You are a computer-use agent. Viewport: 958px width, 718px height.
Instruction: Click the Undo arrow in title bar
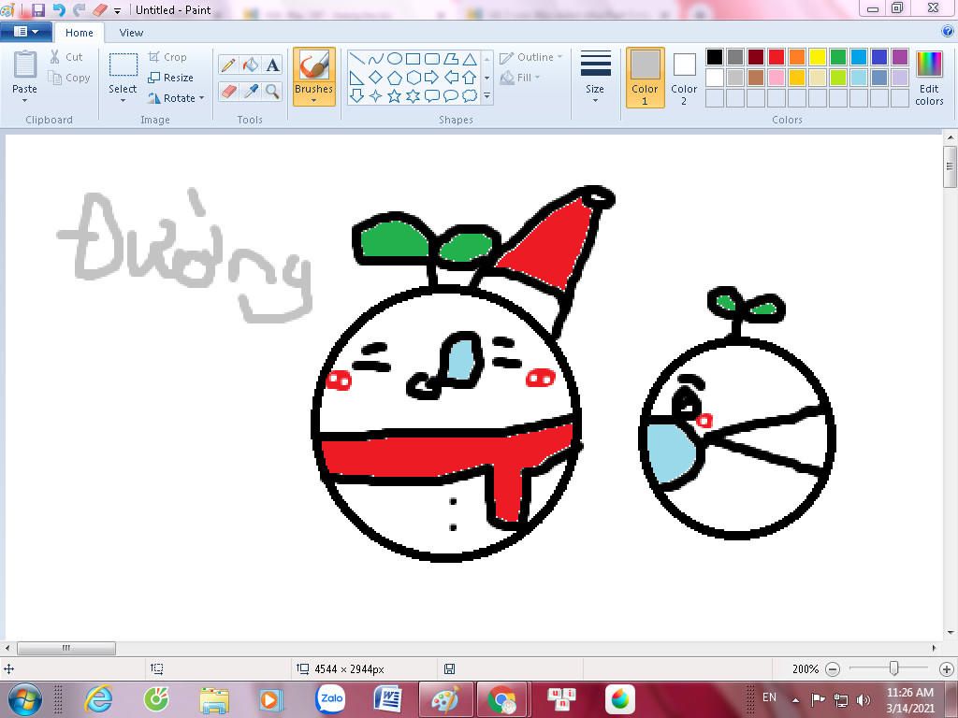click(x=59, y=9)
